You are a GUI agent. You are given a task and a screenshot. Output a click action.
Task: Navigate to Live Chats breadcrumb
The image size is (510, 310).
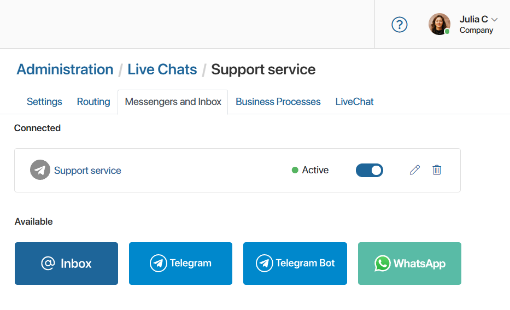click(x=162, y=69)
